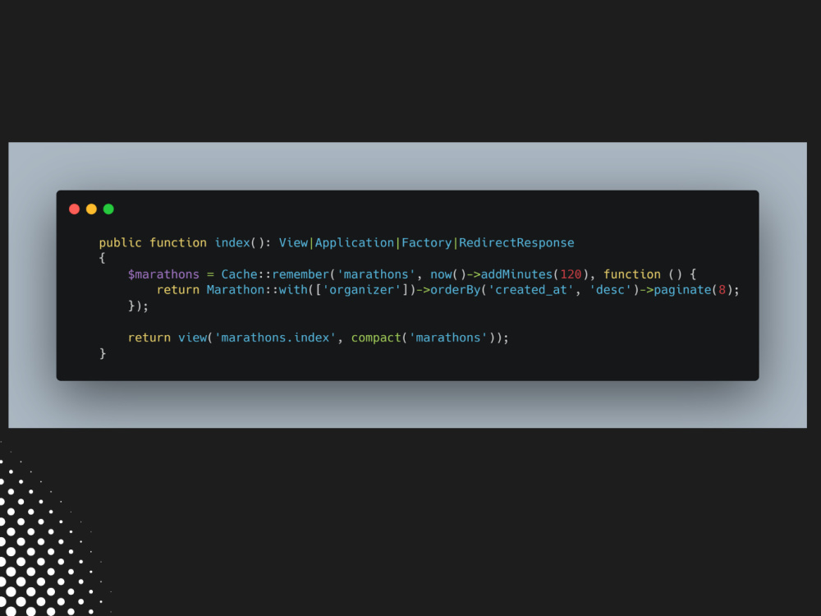The image size is (821, 616).
Task: Click the 'Cache' class name
Action: click(239, 274)
